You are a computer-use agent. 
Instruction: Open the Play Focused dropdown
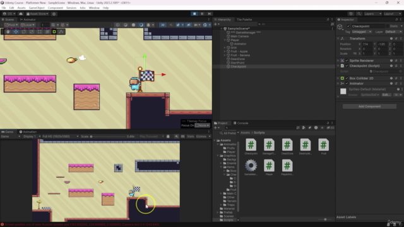151,136
